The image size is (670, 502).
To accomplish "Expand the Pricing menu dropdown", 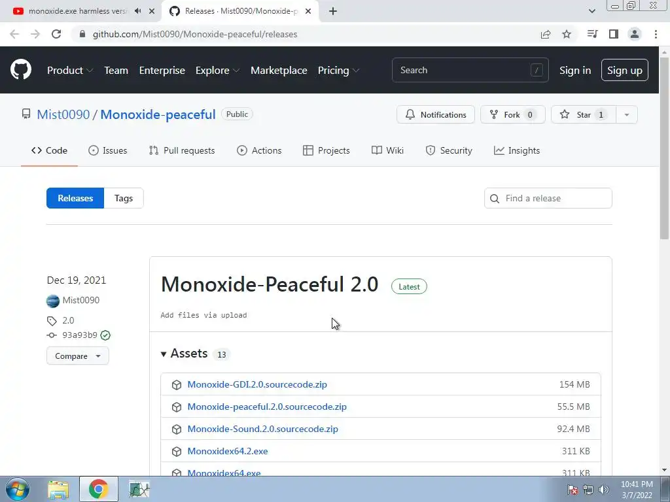I will tap(338, 70).
